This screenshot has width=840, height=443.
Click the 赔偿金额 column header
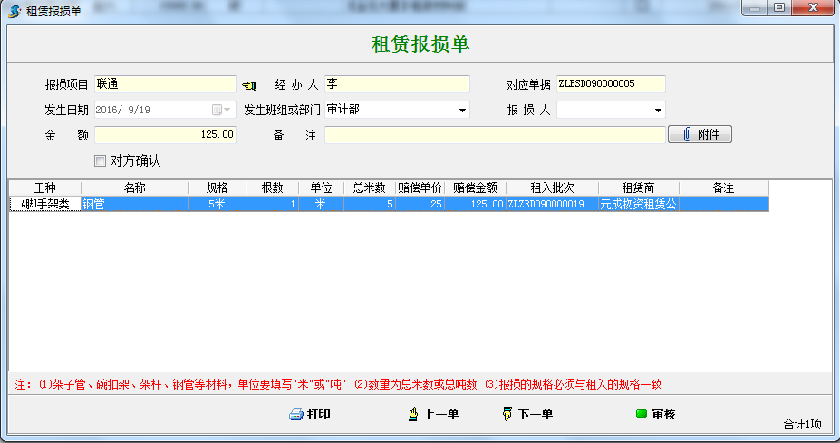coord(475,188)
